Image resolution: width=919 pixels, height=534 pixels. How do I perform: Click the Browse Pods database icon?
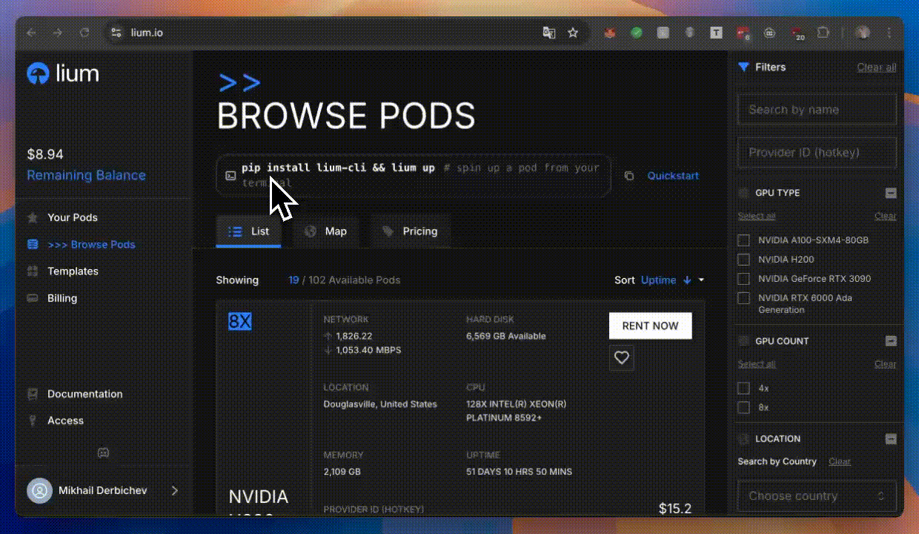point(33,244)
